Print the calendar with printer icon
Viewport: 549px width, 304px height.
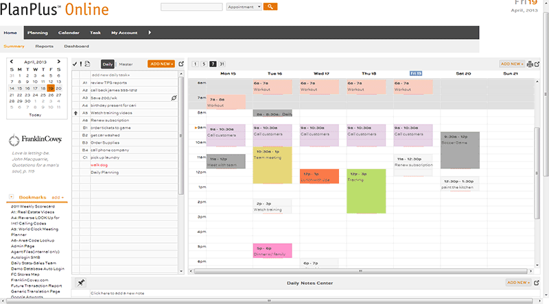coord(530,64)
